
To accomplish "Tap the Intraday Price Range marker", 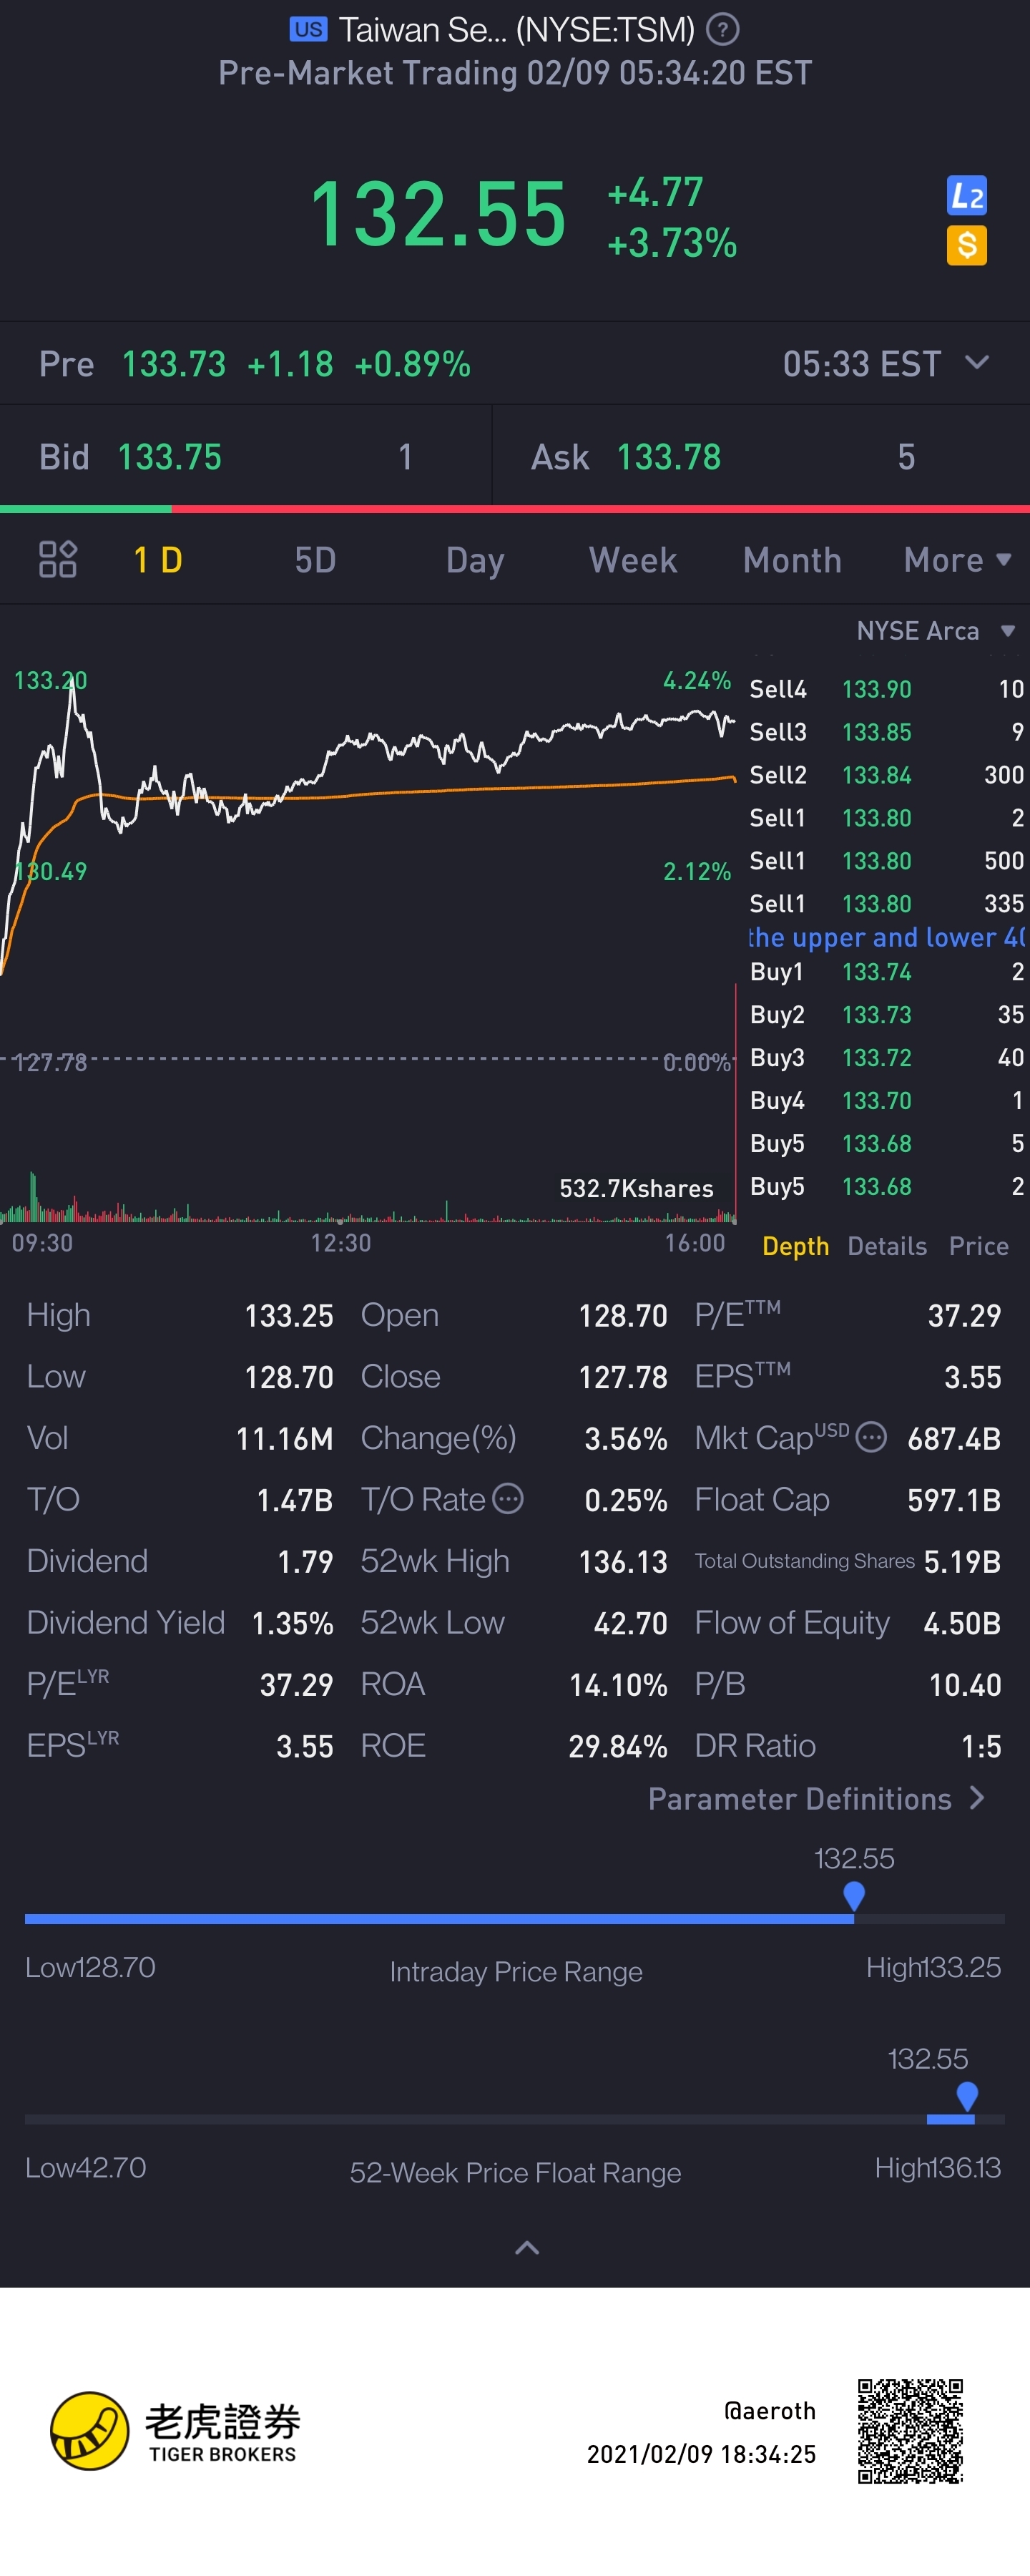I will pos(854,1895).
